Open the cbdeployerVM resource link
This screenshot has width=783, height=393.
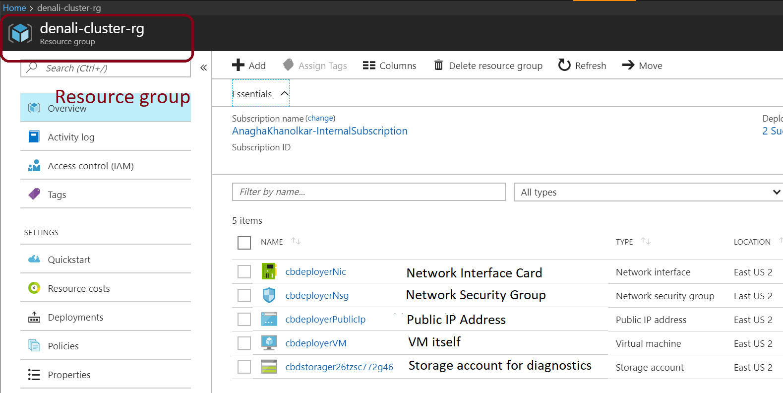(316, 343)
